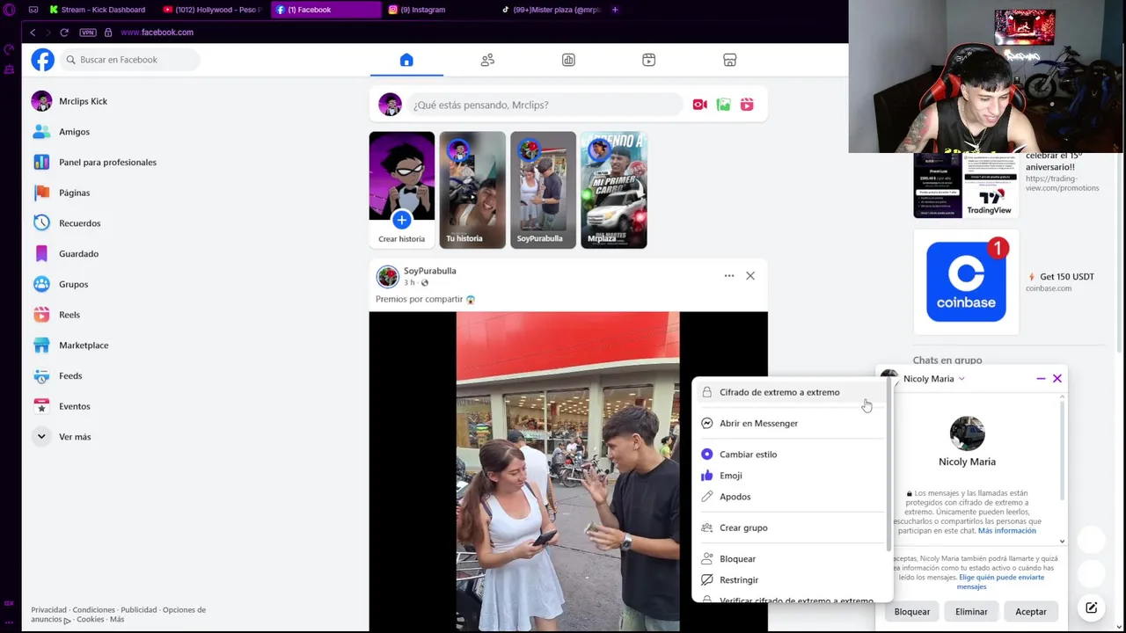Switch to Mister plaza TikTok tab
1126x633 pixels.
552,10
